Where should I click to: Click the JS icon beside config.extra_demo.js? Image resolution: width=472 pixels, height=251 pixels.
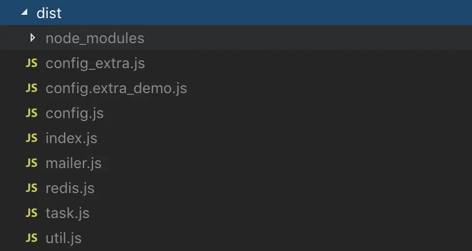tap(32, 88)
